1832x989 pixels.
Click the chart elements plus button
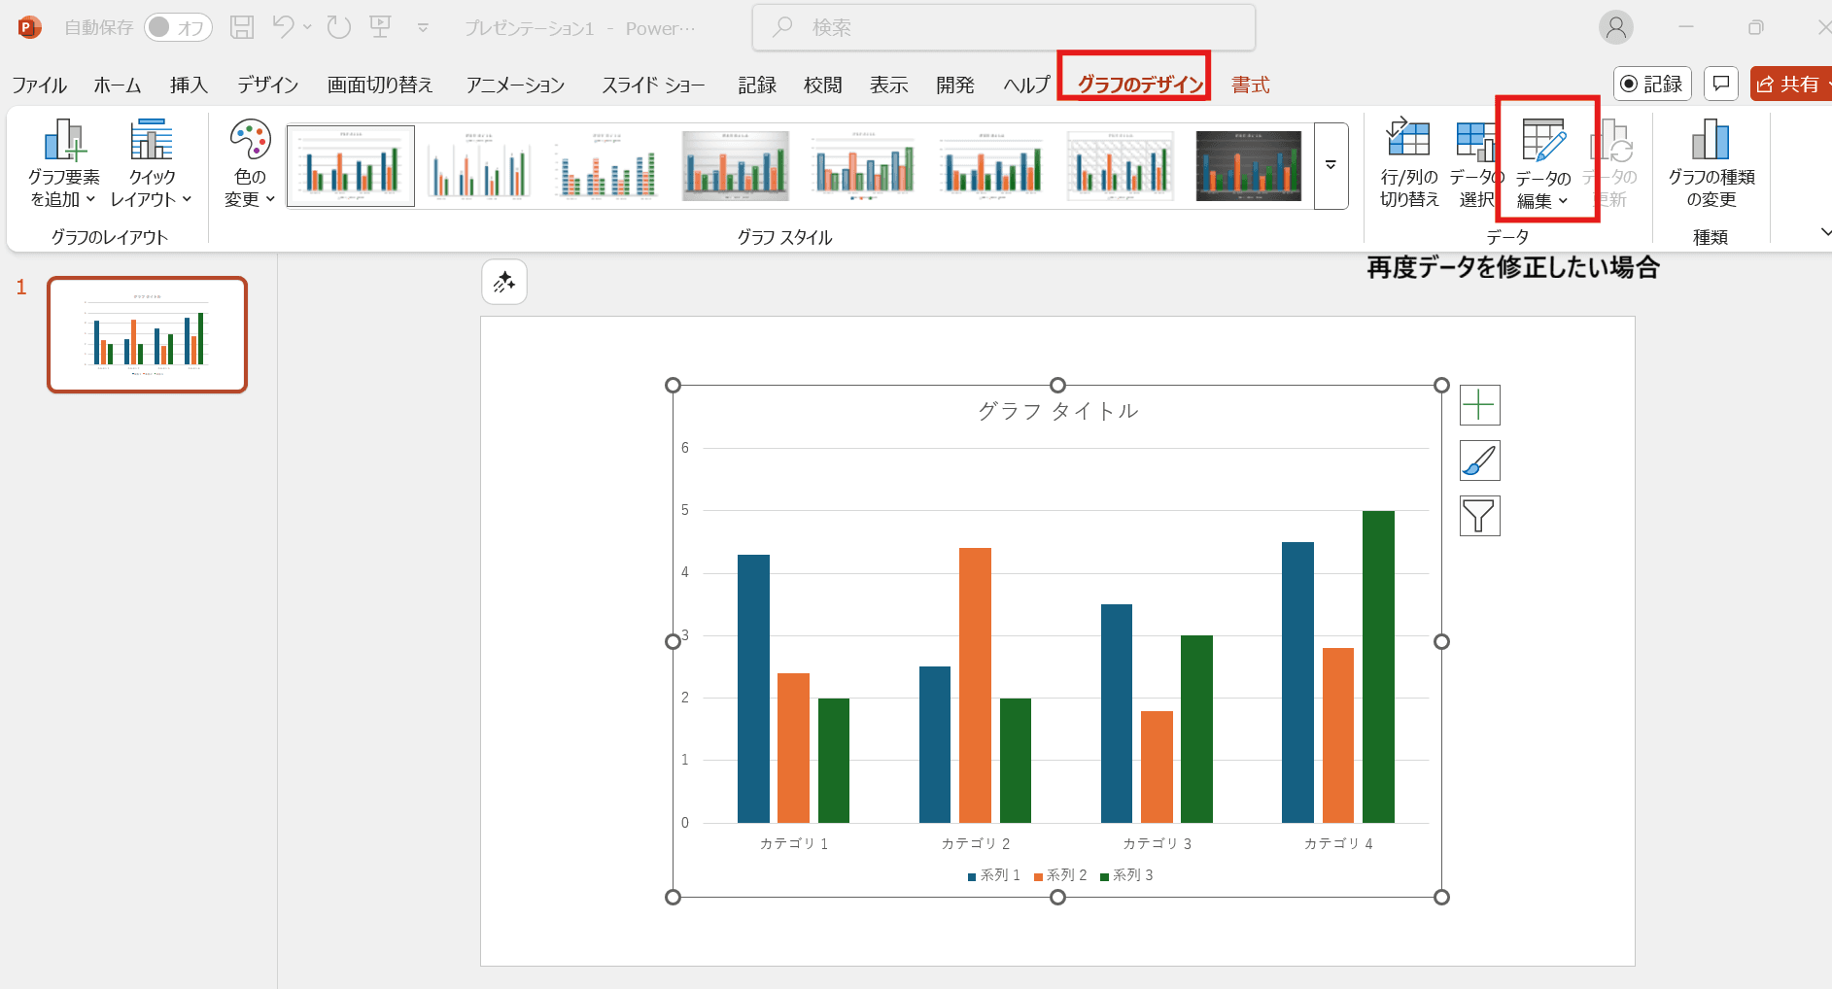pyautogui.click(x=1479, y=405)
